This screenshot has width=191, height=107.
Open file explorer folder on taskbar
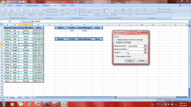coord(21,104)
